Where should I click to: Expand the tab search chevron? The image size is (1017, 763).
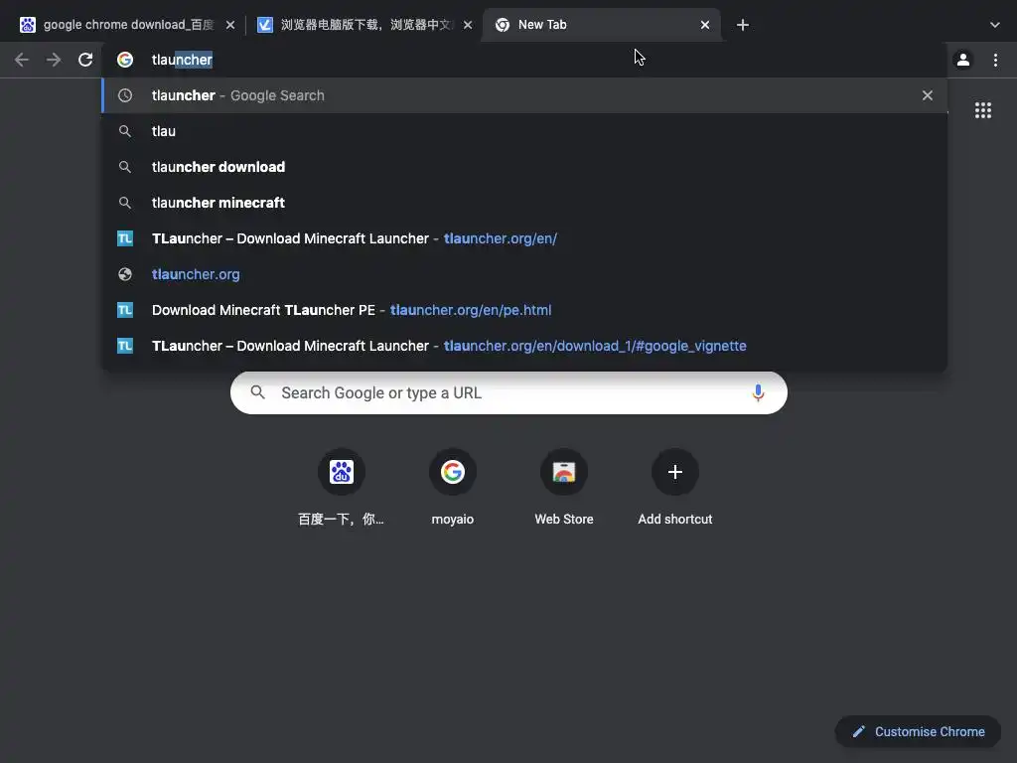point(994,25)
